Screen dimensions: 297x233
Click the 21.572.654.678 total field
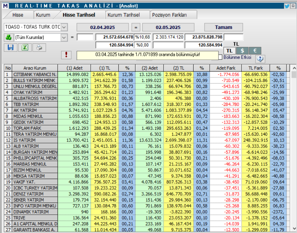(x=115, y=37)
